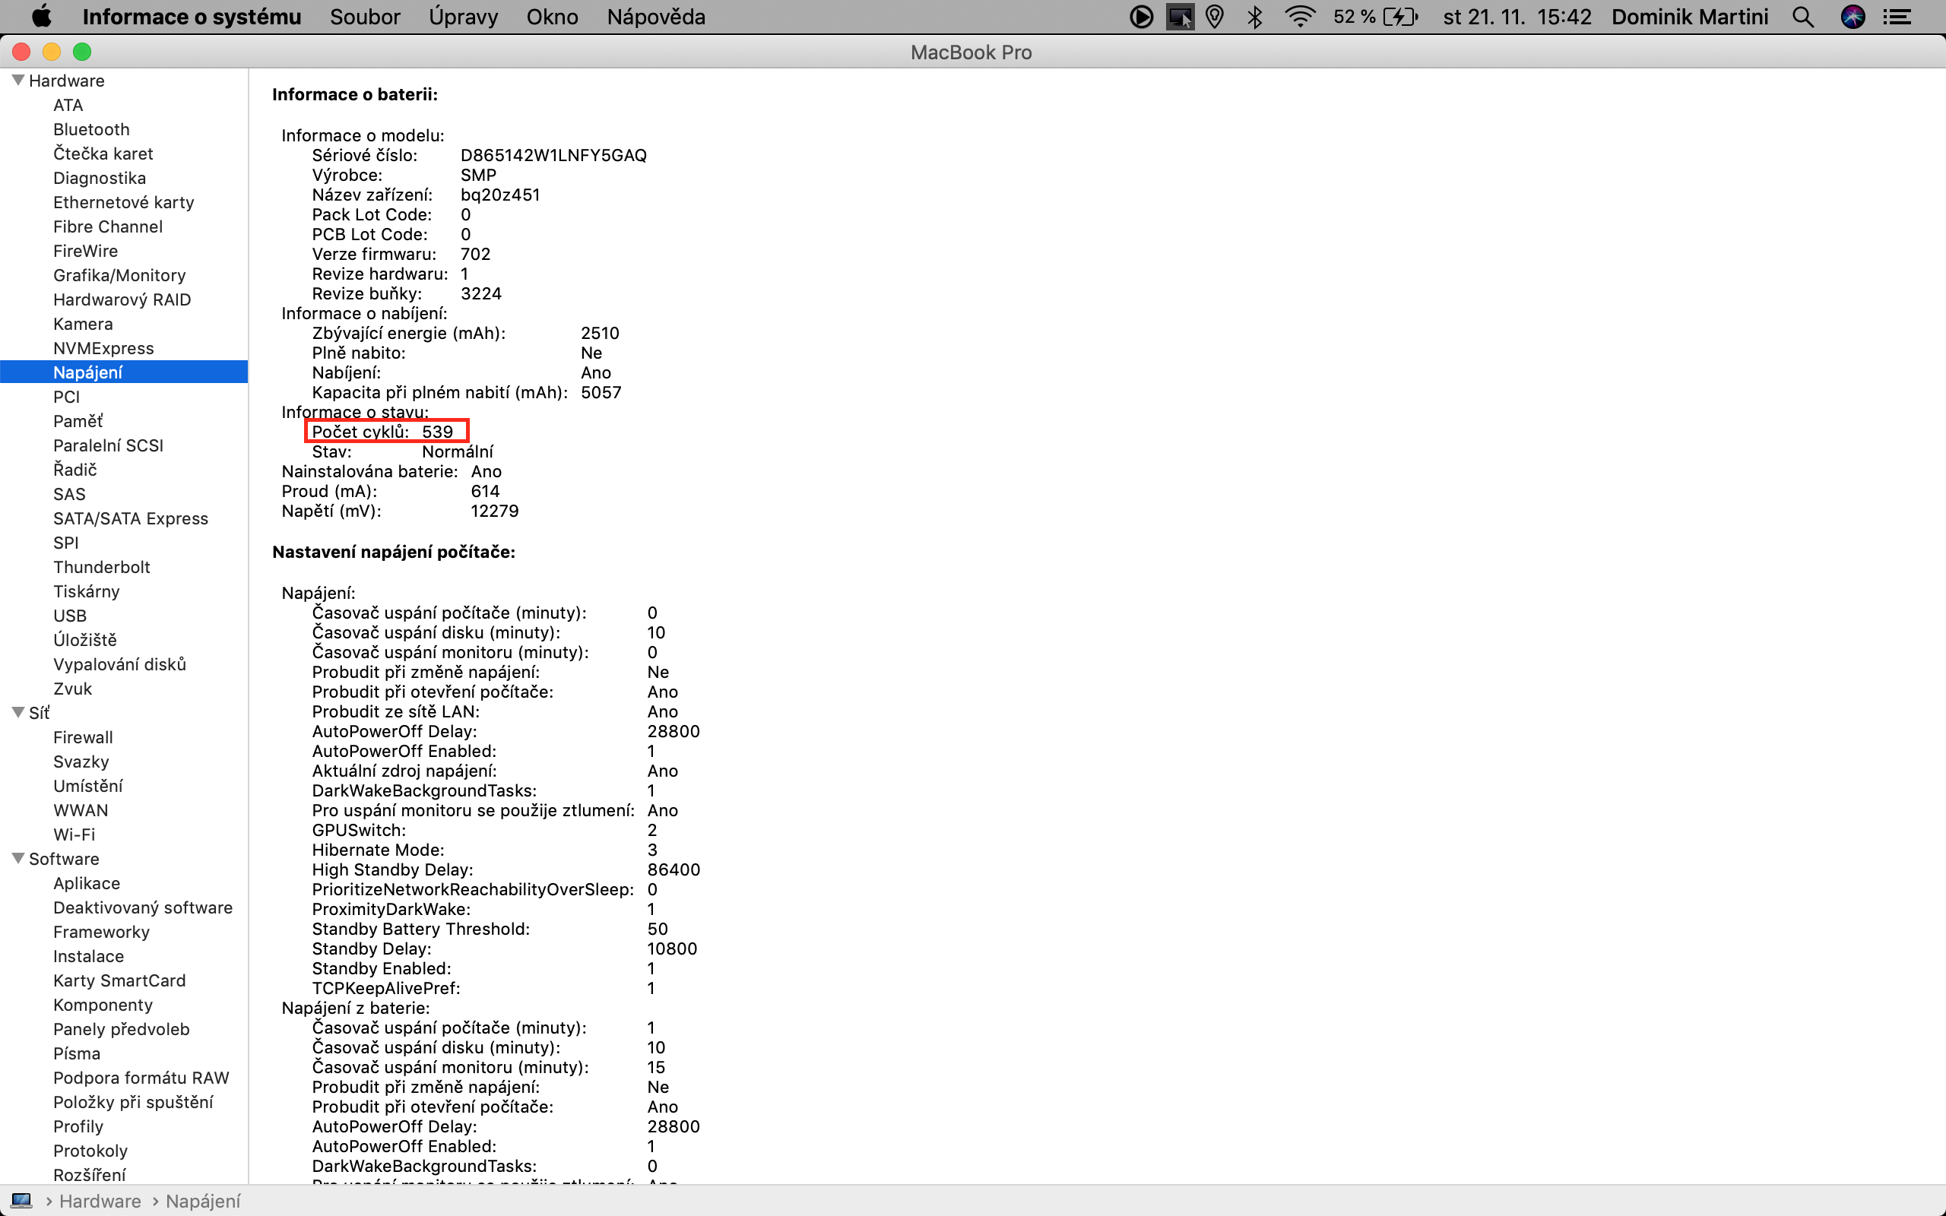Click the green zoom window button
This screenshot has width=1946, height=1216.
pos(82,52)
